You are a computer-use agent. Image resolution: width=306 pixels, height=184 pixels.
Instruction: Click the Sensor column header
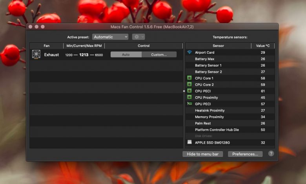pos(218,46)
